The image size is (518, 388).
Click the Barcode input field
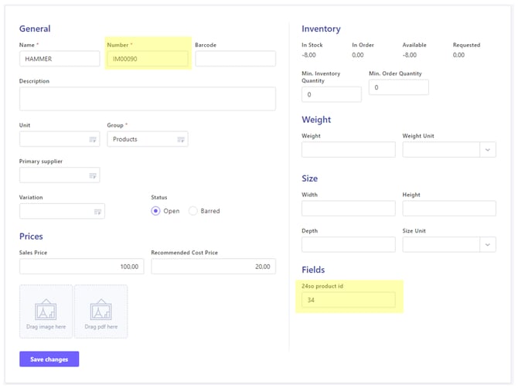[235, 59]
